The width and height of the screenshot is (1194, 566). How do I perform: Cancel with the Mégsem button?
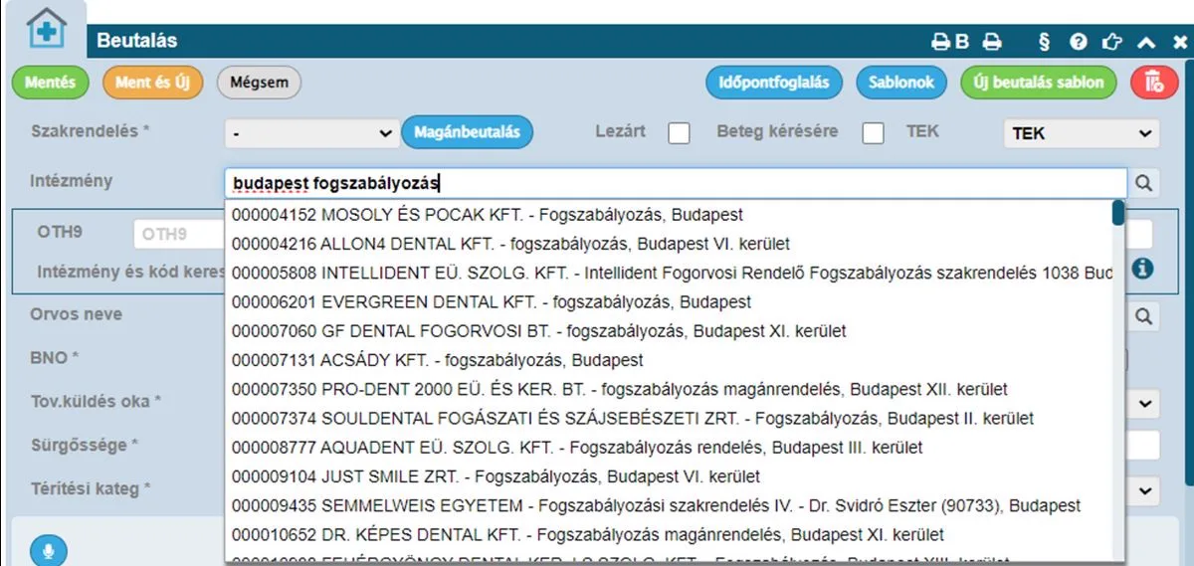(x=259, y=83)
